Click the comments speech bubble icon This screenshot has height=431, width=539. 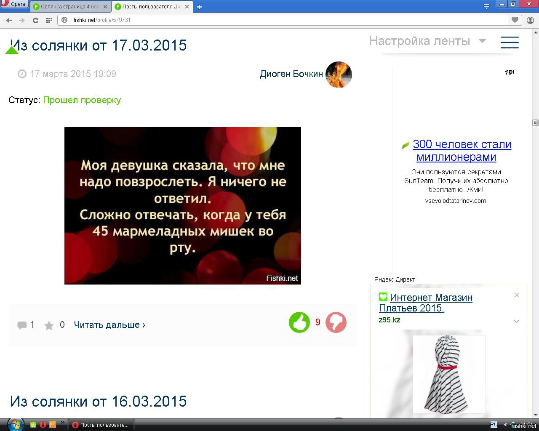click(x=22, y=325)
